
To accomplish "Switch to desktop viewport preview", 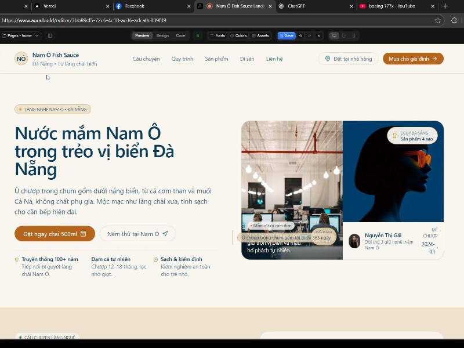I will coord(334,35).
